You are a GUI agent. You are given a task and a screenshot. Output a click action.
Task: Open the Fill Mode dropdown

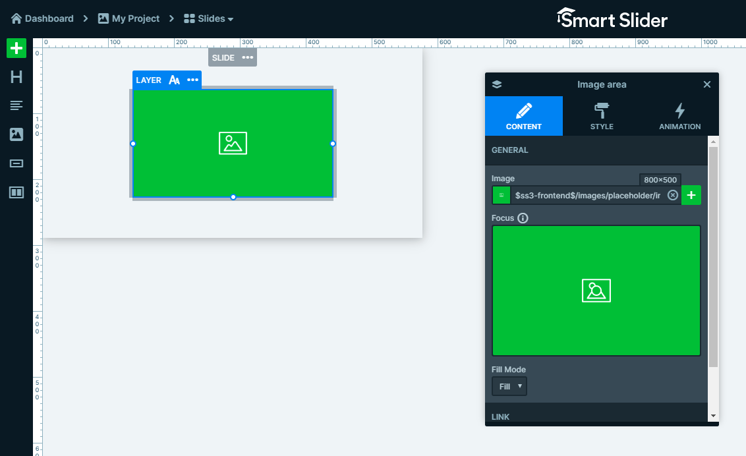509,386
